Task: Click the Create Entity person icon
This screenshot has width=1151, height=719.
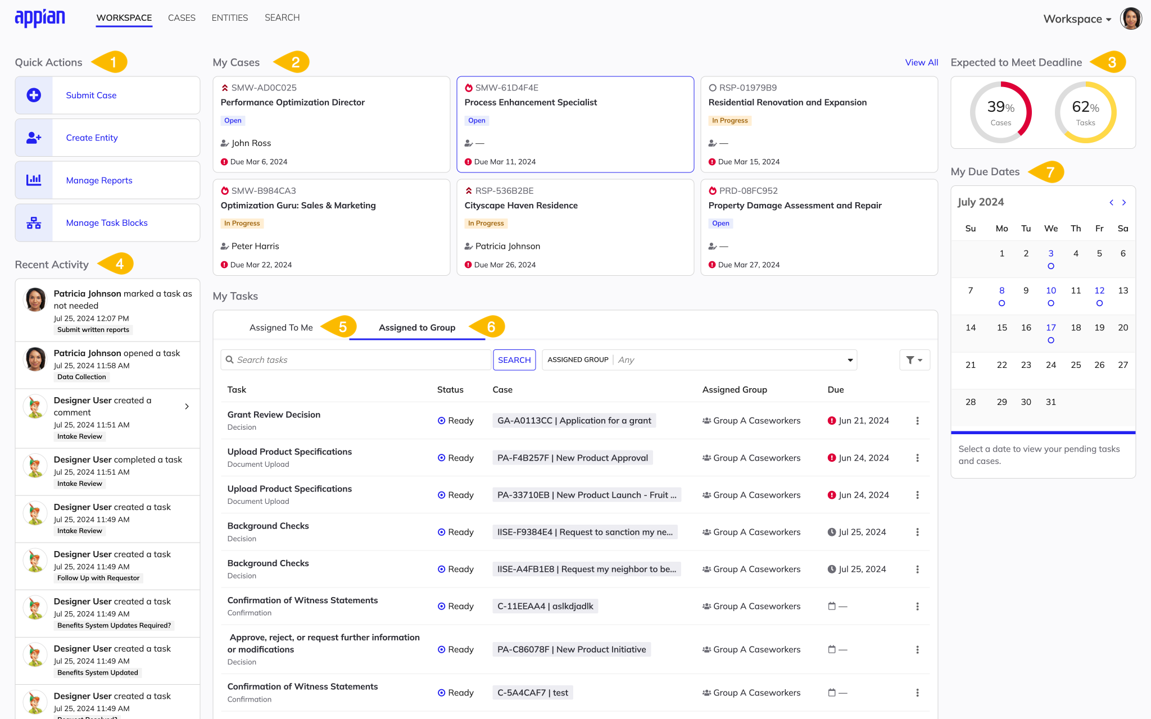Action: point(34,138)
